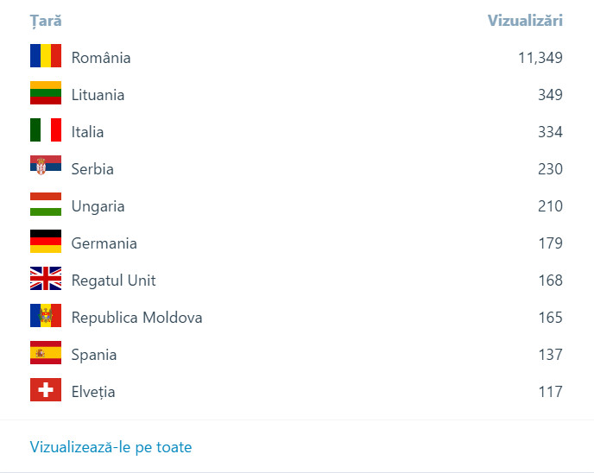
Task: Click the Elveția country label
Action: (x=93, y=392)
